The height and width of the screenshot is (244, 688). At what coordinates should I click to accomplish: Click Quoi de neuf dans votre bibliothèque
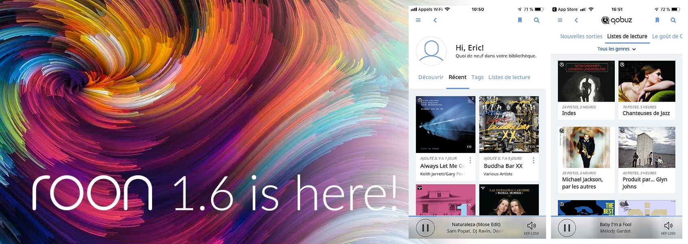[496, 56]
